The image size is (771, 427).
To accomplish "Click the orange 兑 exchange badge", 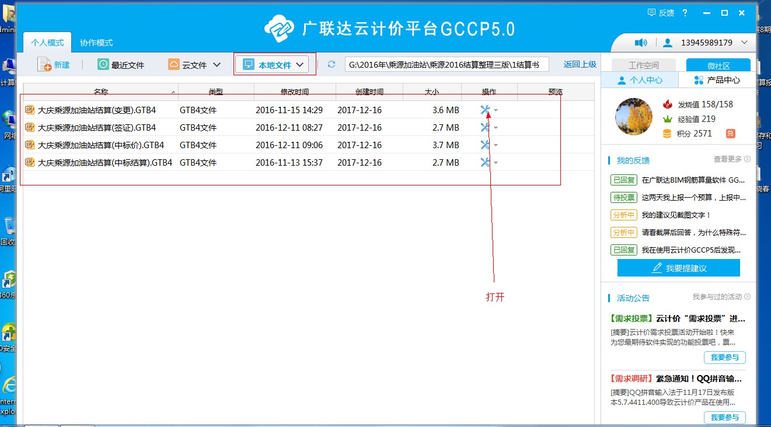I will click(730, 134).
